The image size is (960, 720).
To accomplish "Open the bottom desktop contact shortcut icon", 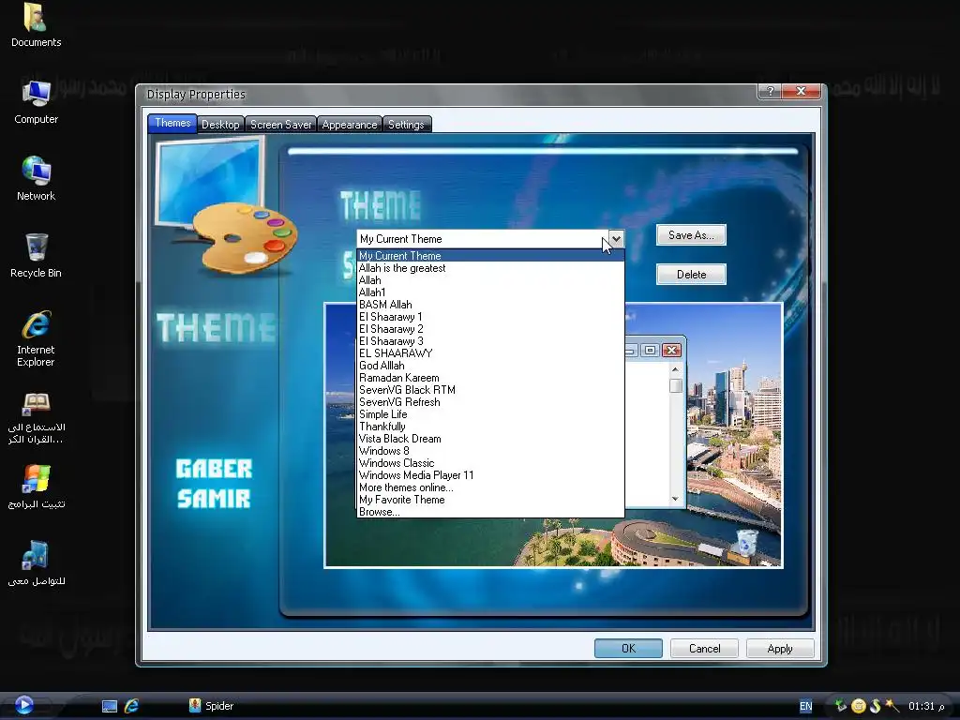I will (36, 563).
